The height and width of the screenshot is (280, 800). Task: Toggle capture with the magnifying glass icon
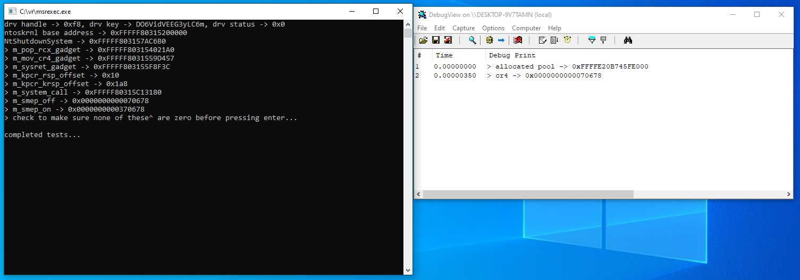point(472,40)
